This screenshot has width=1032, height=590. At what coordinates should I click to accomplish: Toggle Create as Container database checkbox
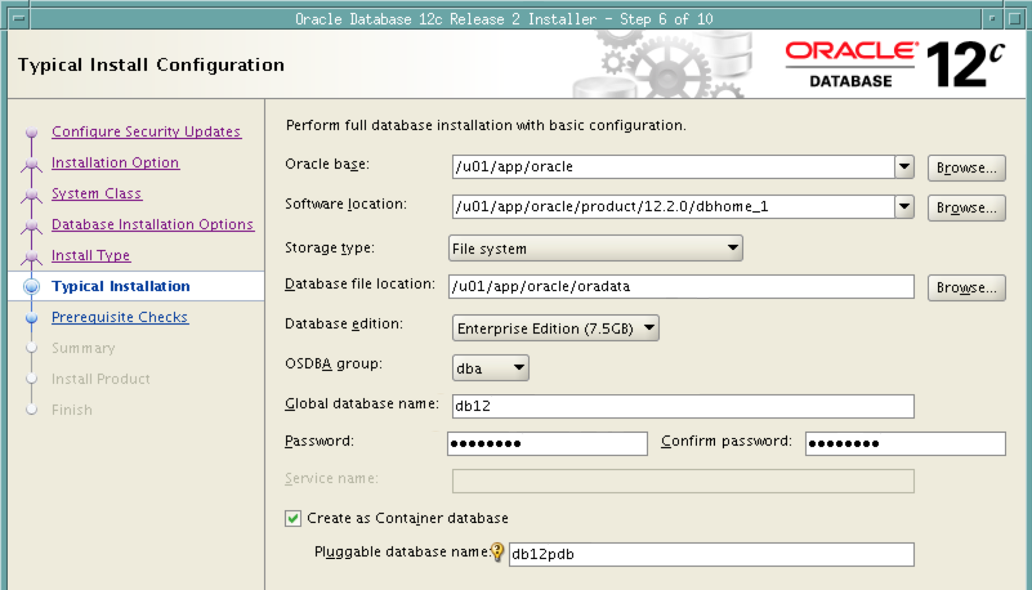pos(292,519)
